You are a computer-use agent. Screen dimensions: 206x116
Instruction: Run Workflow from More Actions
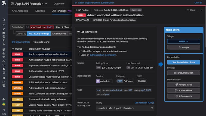(x=184, y=90)
